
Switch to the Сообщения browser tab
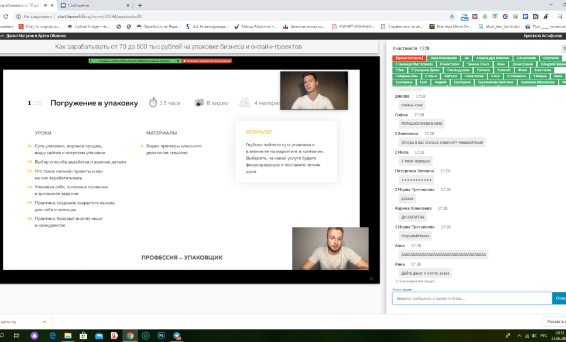[88, 5]
